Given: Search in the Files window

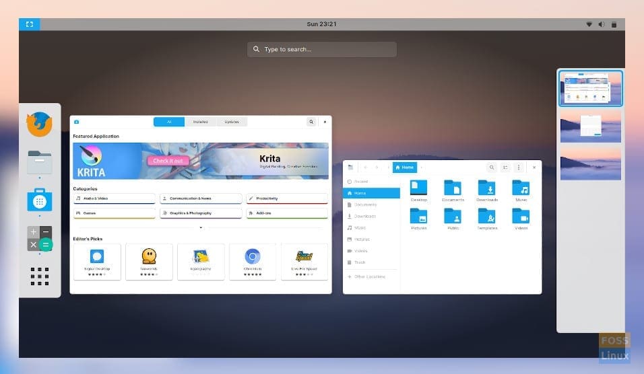Looking at the screenshot, I should pos(492,167).
